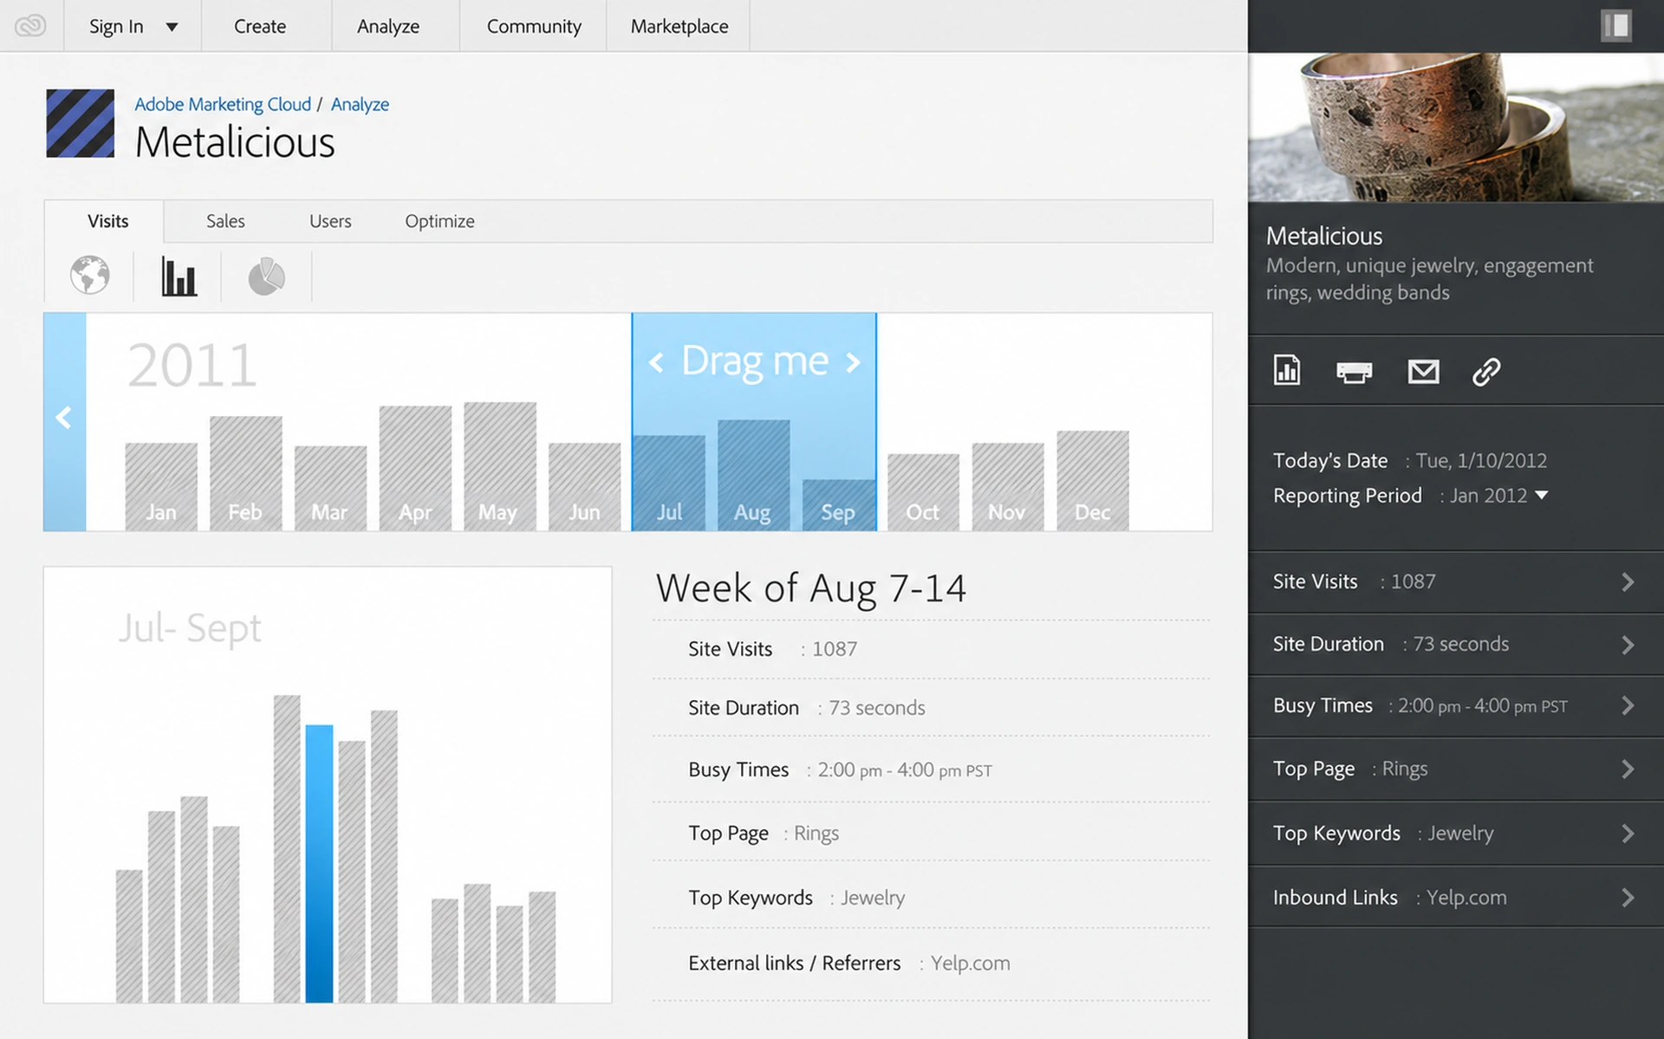Click the Jul- Sept chart title
Viewport: 1664px width, 1039px height.
189,629
